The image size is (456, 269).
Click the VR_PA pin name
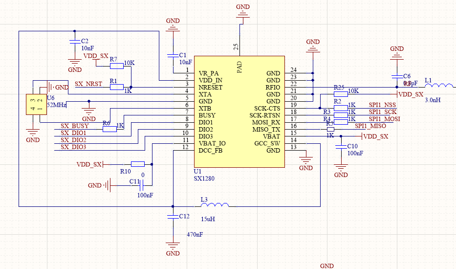(x=209, y=73)
